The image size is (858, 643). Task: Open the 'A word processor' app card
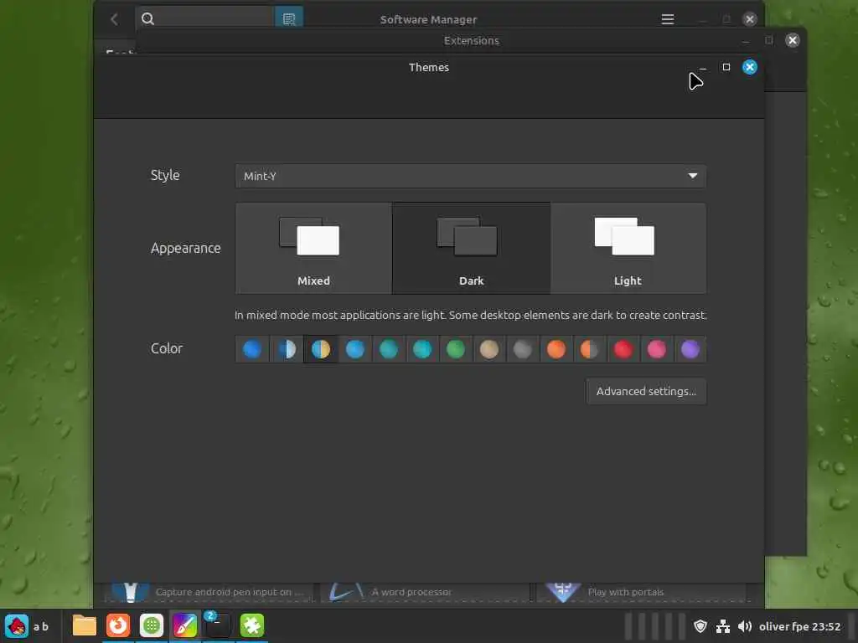pos(425,592)
